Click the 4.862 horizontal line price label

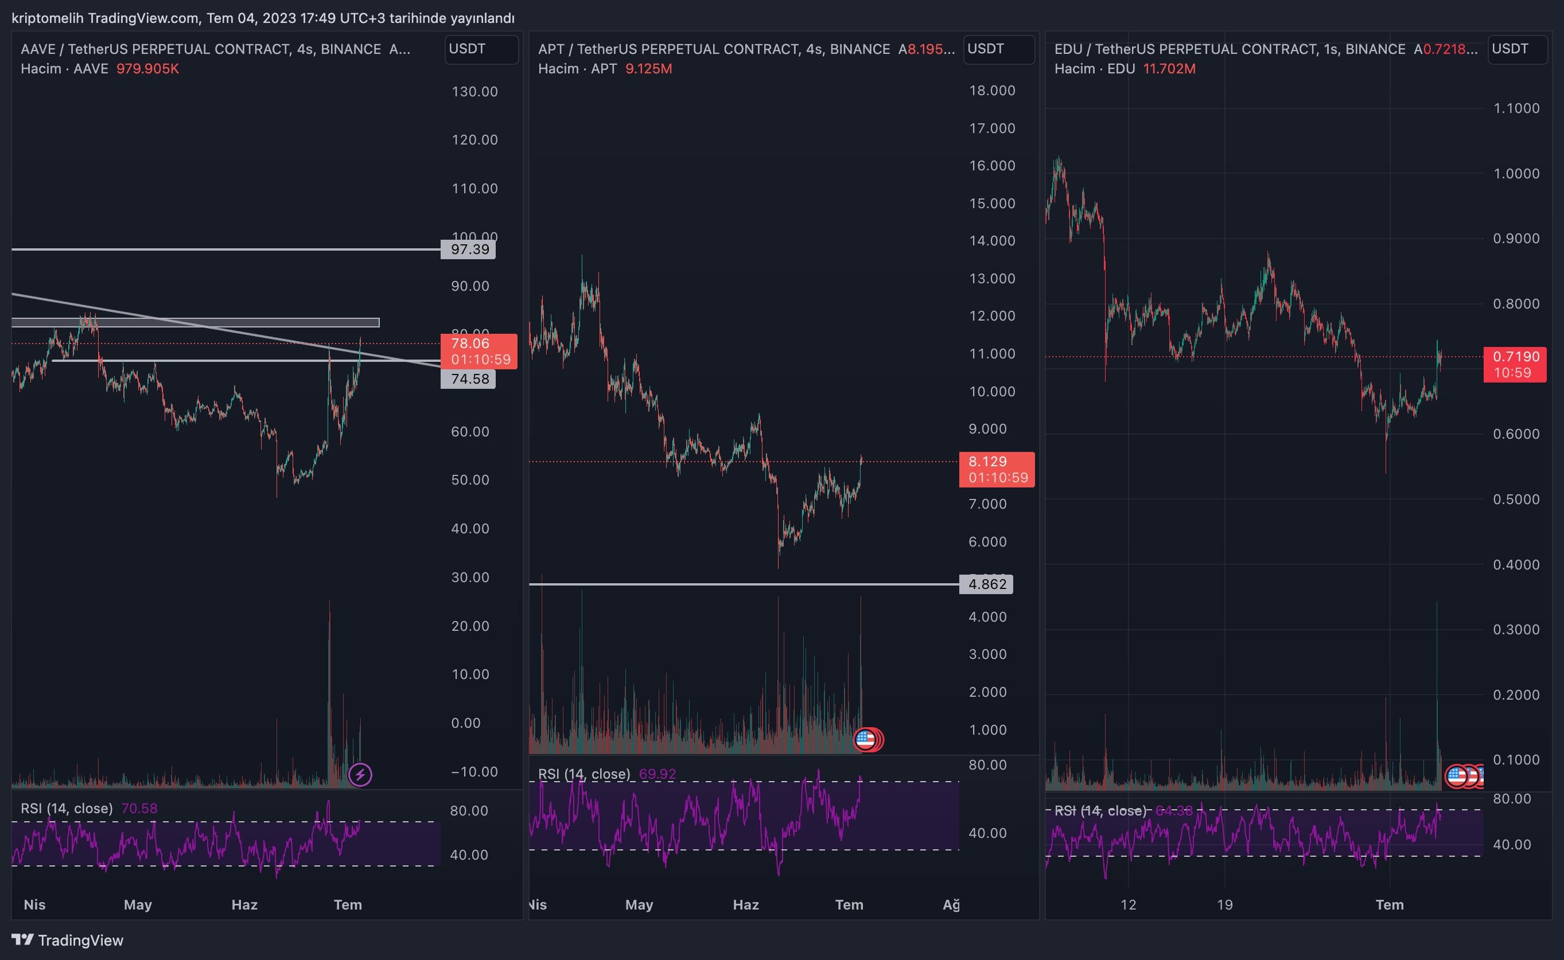(x=986, y=584)
